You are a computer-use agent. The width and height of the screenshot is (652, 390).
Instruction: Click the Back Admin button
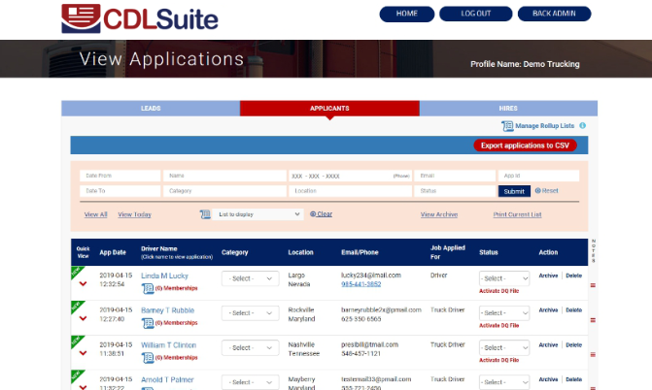point(554,14)
